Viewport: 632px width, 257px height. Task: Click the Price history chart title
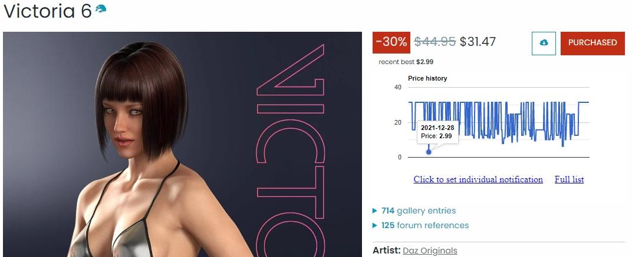pyautogui.click(x=427, y=78)
